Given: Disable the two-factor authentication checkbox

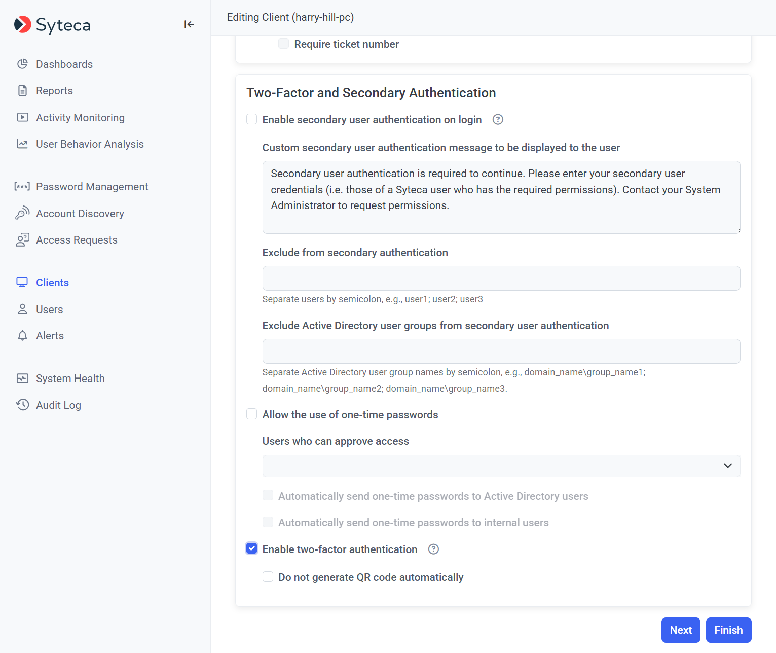Looking at the screenshot, I should pos(252,549).
